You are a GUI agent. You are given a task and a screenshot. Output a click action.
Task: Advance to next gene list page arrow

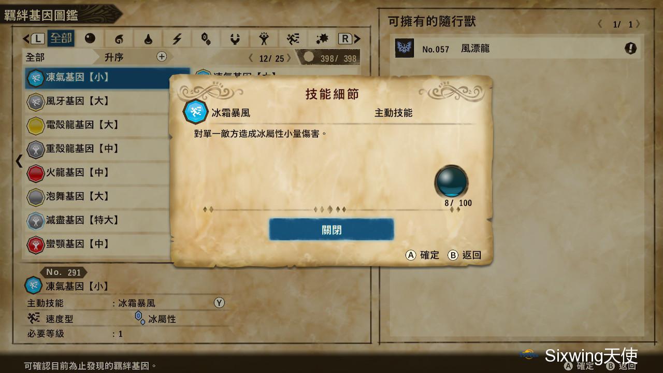coord(288,59)
